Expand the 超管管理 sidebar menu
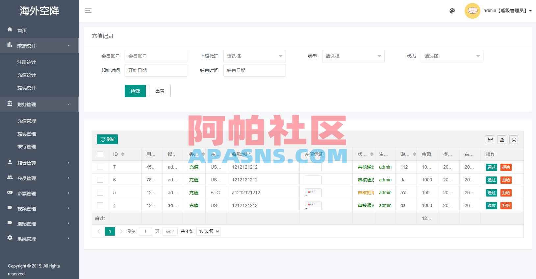536x279 pixels. 39,163
